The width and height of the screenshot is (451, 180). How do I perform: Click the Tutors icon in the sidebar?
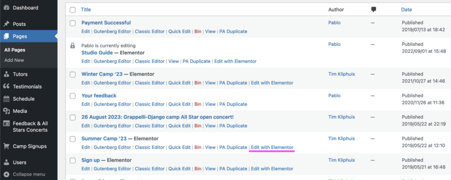6,74
